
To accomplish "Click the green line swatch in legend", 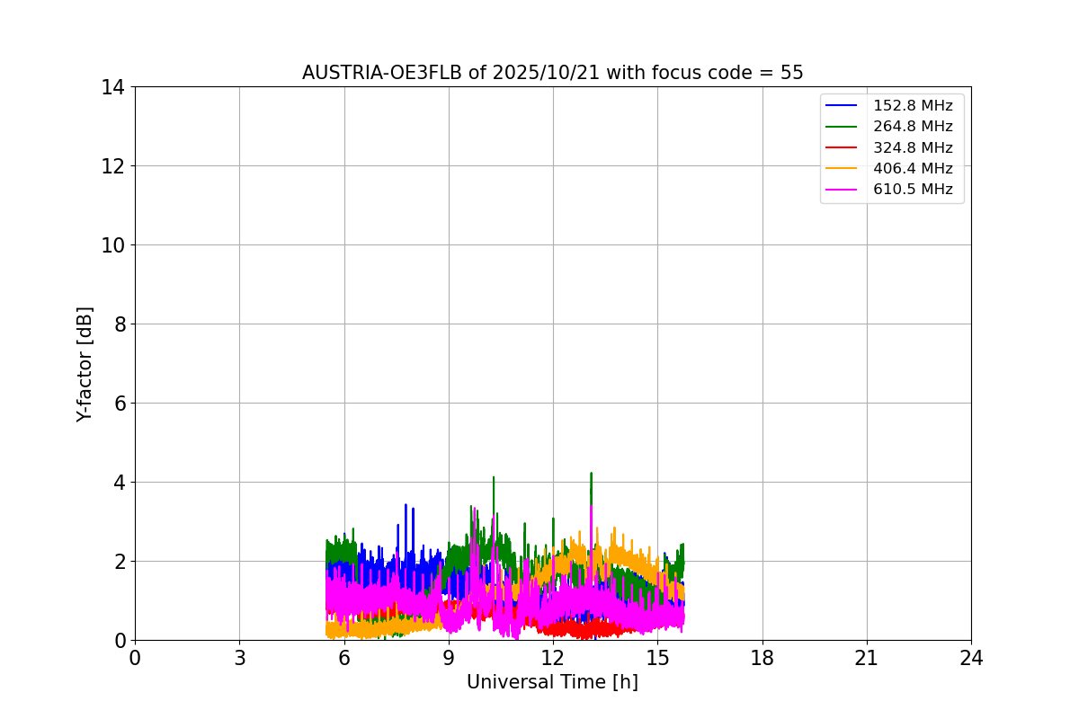I will [x=842, y=127].
